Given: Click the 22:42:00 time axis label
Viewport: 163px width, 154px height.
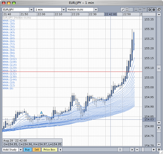Looking at the screenshot, I should pos(111,14).
